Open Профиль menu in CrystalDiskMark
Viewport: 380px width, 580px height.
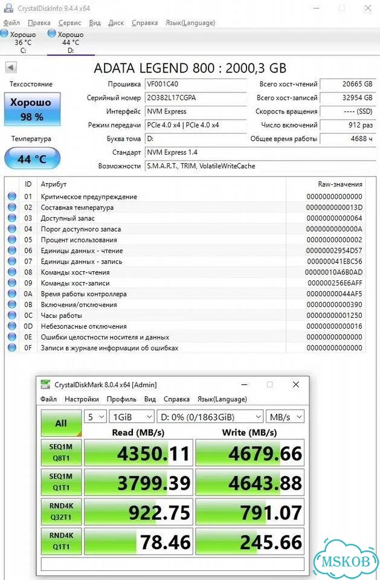pos(121,399)
